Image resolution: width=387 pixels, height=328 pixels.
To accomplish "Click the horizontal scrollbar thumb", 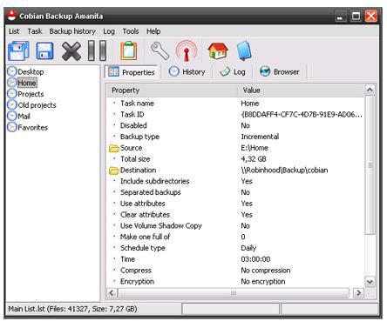I will (233, 293).
